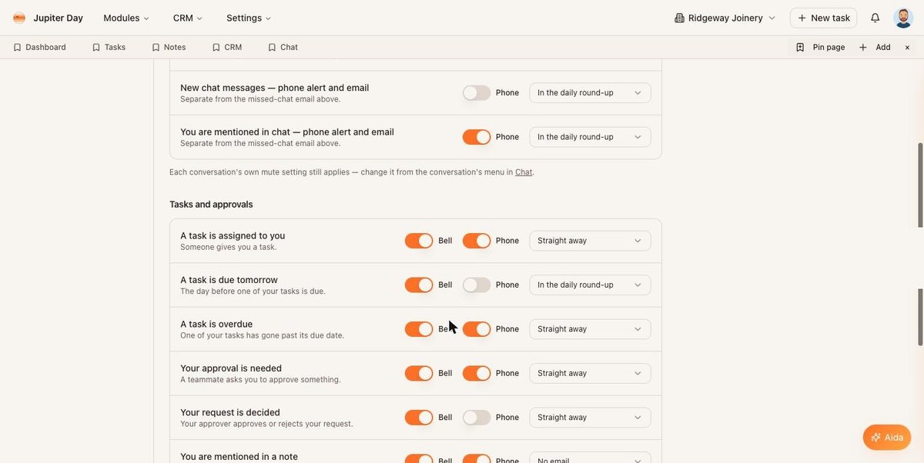Go to the Dashboard bookmark
Image resolution: width=924 pixels, height=463 pixels.
(x=40, y=47)
